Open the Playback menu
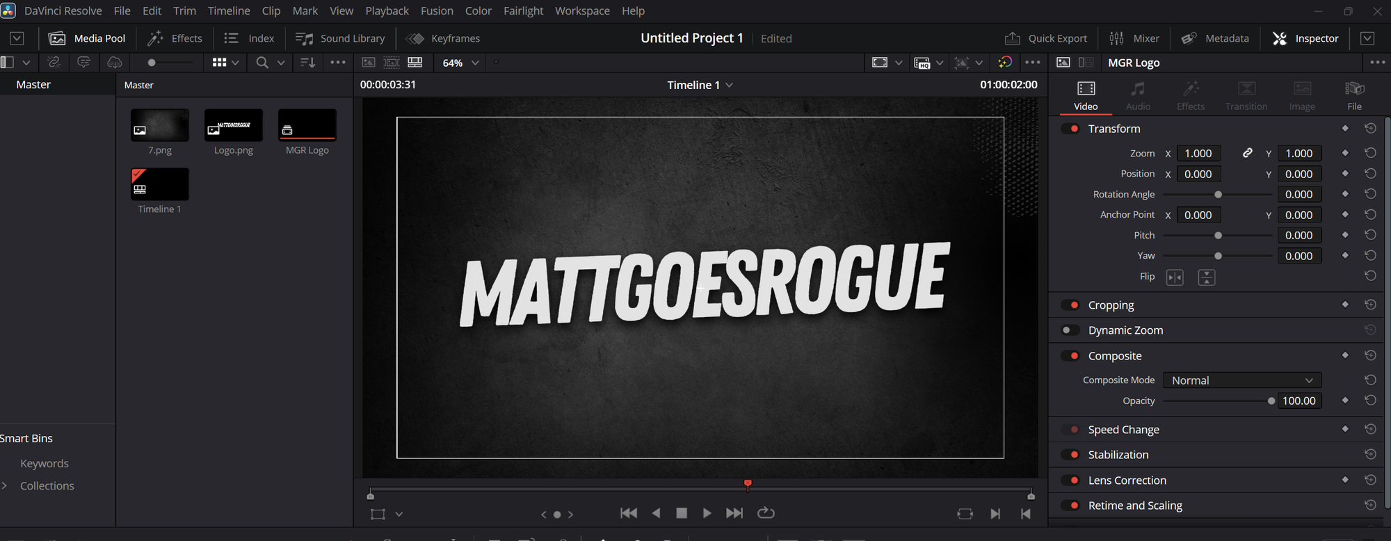 (x=387, y=11)
